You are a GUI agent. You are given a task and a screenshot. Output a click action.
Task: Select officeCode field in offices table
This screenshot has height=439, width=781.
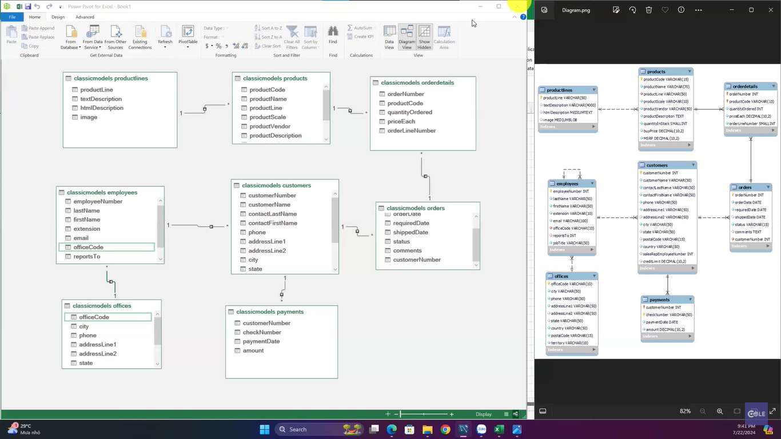108,317
